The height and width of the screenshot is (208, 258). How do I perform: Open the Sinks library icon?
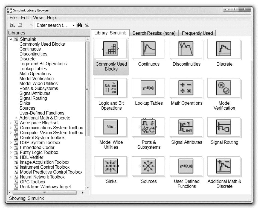[x=110, y=166]
